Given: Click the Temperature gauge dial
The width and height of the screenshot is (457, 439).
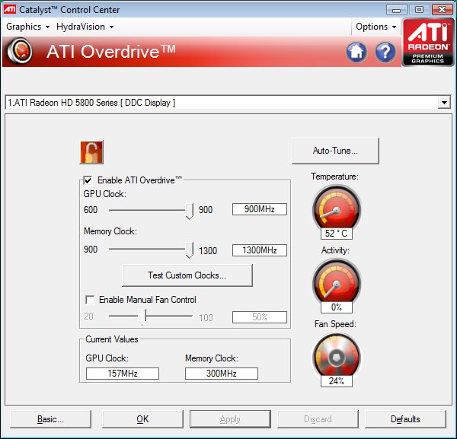Looking at the screenshot, I should (337, 208).
